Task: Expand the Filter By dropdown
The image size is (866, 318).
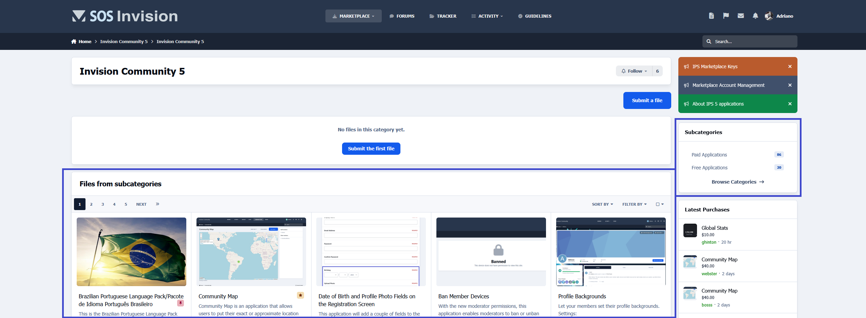Action: click(x=634, y=204)
